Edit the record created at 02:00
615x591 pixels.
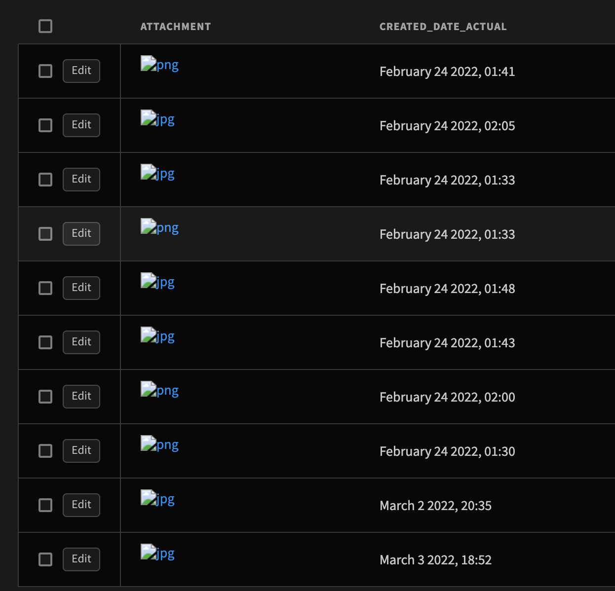81,397
